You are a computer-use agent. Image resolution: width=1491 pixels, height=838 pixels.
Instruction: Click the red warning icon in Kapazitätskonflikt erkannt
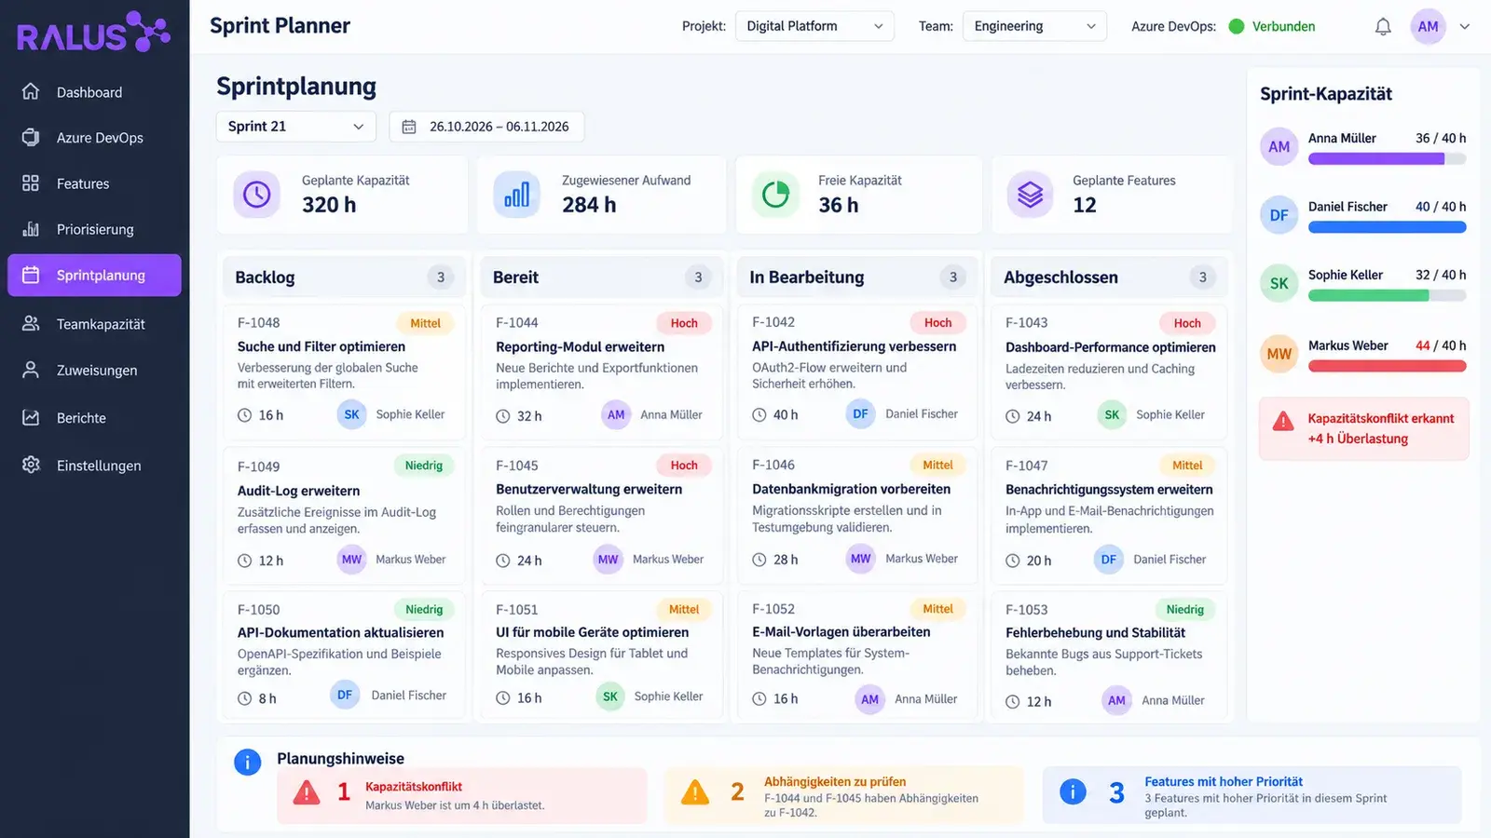click(1283, 421)
